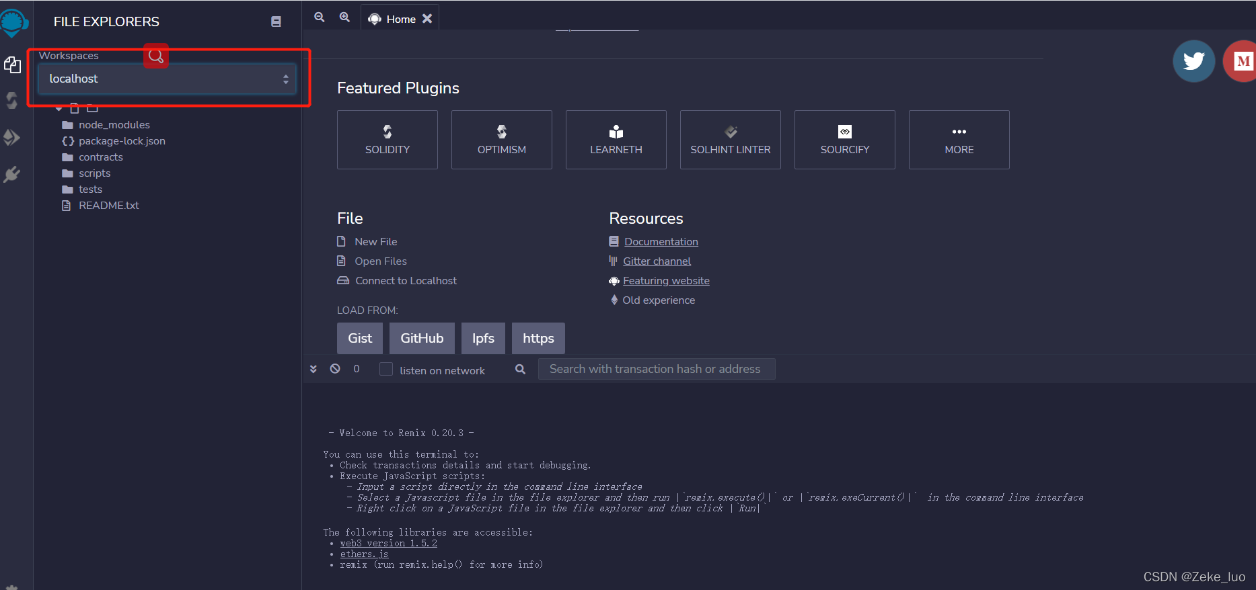Open the Featuring website link
This screenshot has height=590, width=1256.
coord(666,281)
